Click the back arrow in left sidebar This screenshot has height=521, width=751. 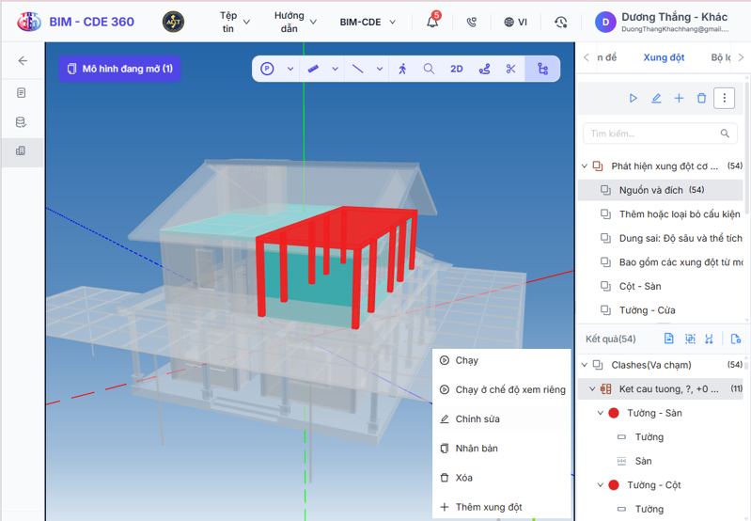pyautogui.click(x=23, y=60)
